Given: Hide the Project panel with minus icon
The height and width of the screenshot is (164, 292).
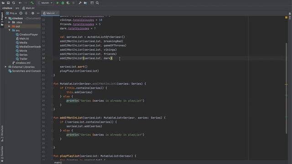Looking at the screenshot, I should pos(38,13).
